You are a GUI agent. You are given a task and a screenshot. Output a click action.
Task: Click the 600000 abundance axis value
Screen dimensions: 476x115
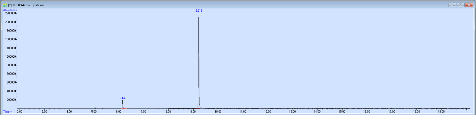tap(11, 82)
